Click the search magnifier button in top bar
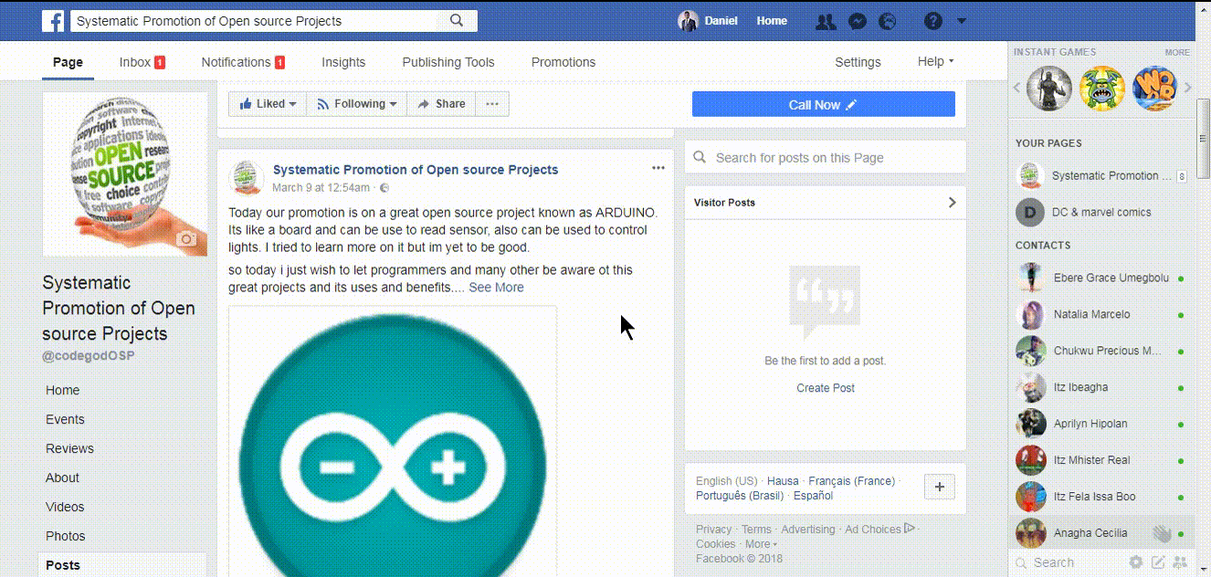The height and width of the screenshot is (577, 1211). pos(458,20)
